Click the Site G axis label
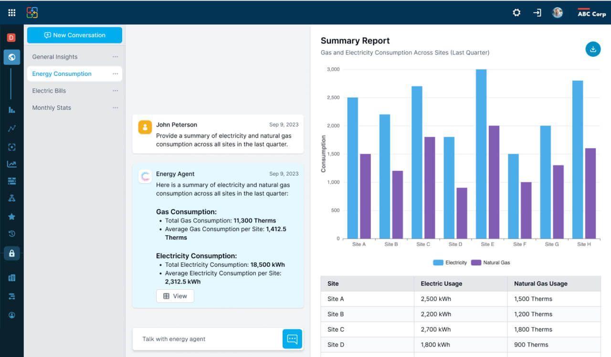Viewport: 611px width, 357px height. click(x=552, y=244)
